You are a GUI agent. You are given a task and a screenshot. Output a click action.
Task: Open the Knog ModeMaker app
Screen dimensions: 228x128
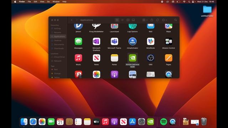click(97, 26)
